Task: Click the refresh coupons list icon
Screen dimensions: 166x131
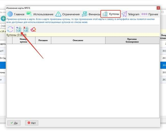Action: tap(10, 29)
